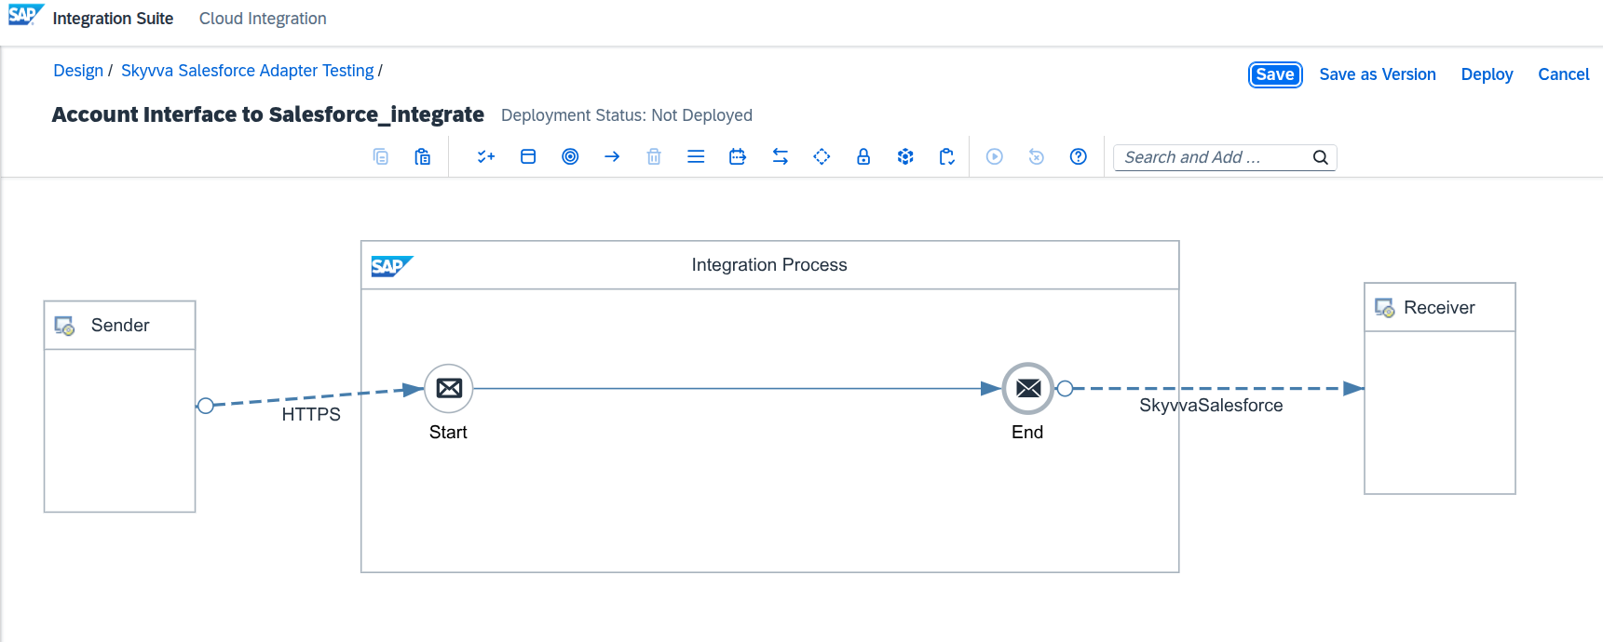Click the simulation play icon
The height and width of the screenshot is (642, 1603).
pyautogui.click(x=995, y=156)
